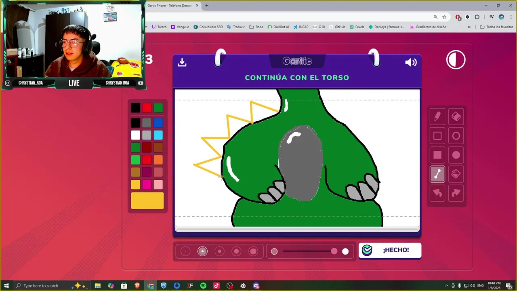The width and height of the screenshot is (517, 291).
Task: Redo the undone stroke
Action: [456, 193]
